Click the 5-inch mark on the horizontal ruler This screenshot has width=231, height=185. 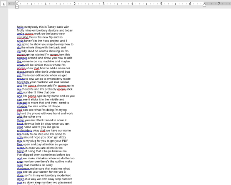click(161, 4)
